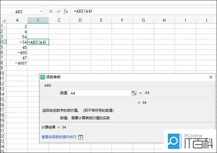Select column G header
The image size is (217, 153).
[x=143, y=20]
